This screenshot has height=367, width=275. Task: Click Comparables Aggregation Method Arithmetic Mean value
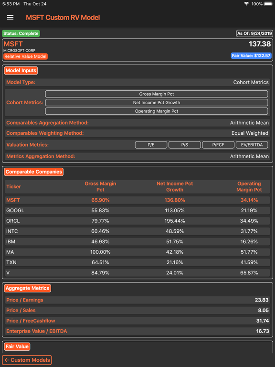[x=249, y=123]
